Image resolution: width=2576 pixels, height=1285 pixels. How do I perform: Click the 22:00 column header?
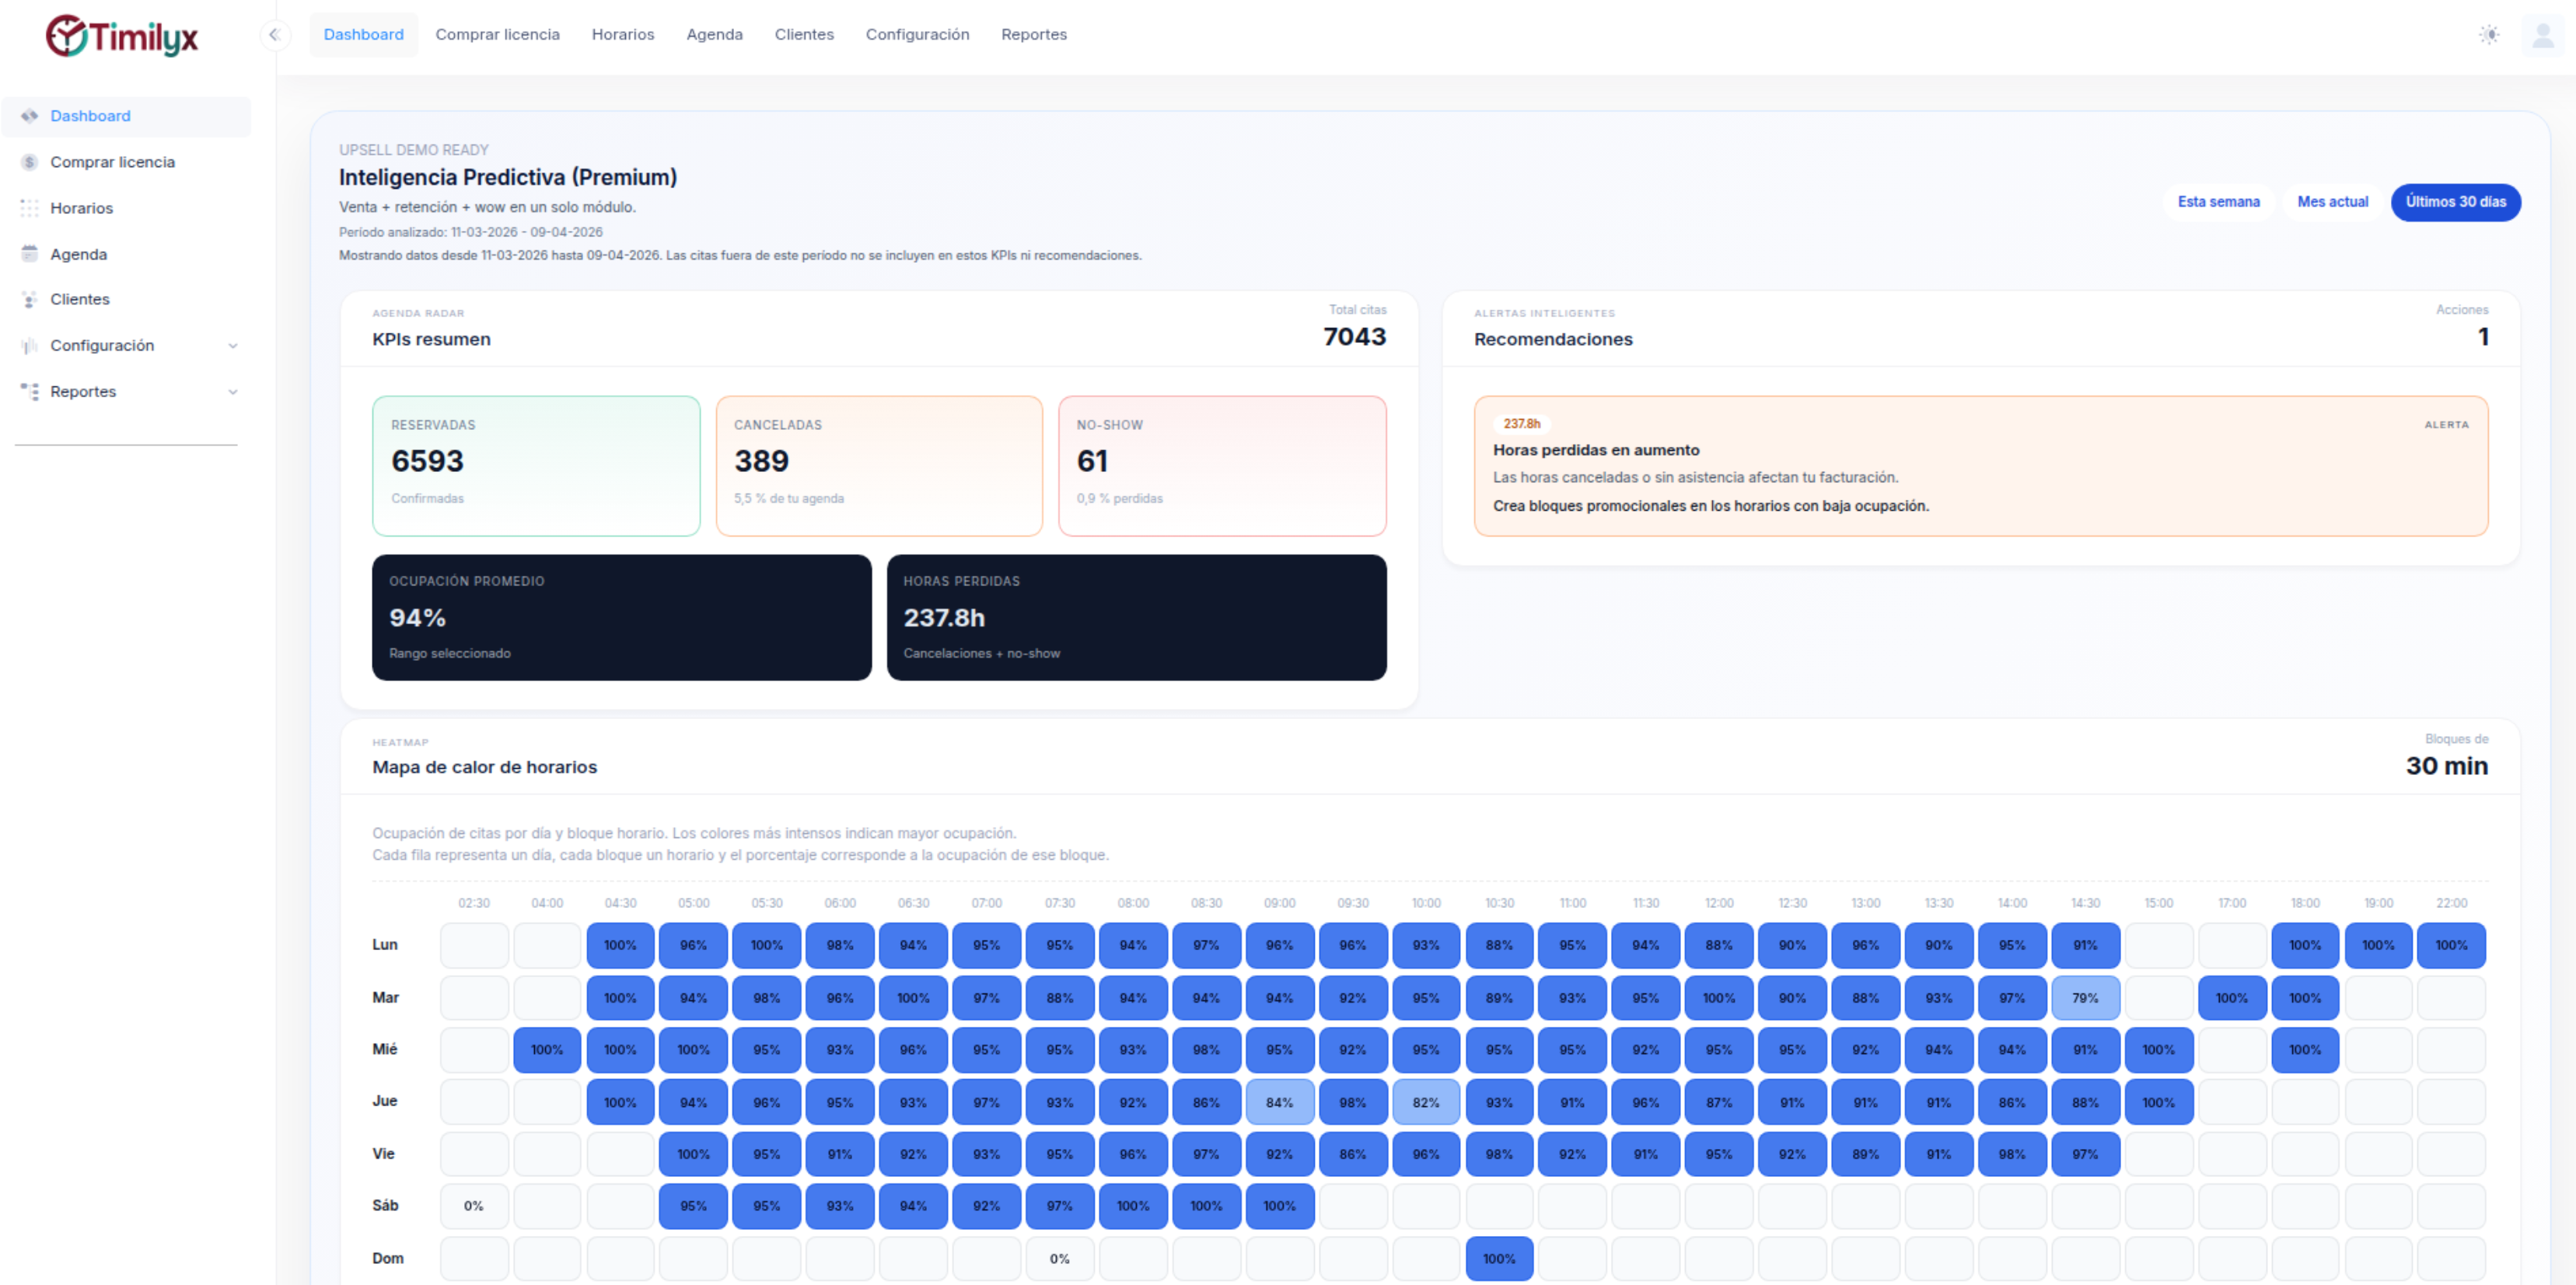click(2451, 903)
